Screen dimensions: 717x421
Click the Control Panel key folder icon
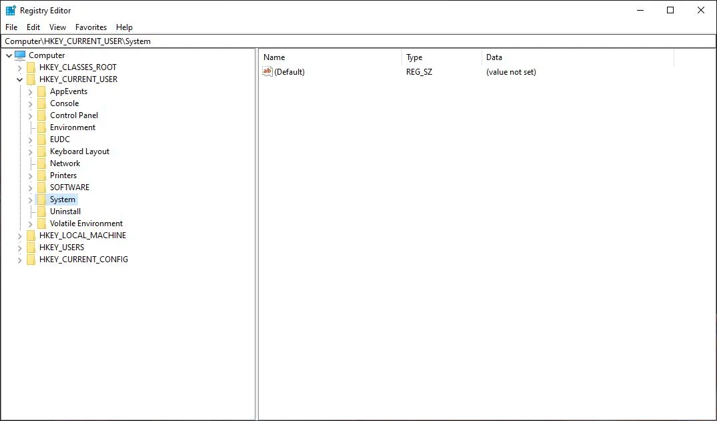41,115
